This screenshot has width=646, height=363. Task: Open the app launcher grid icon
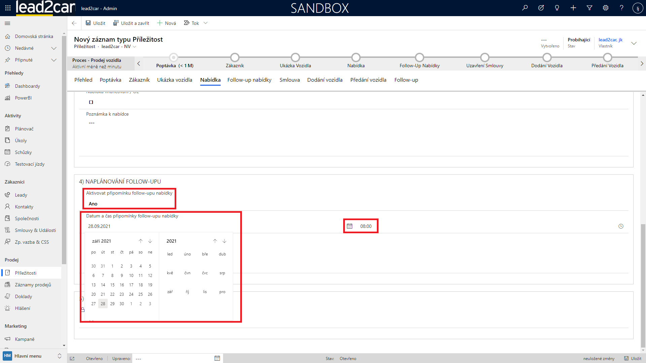click(x=8, y=8)
